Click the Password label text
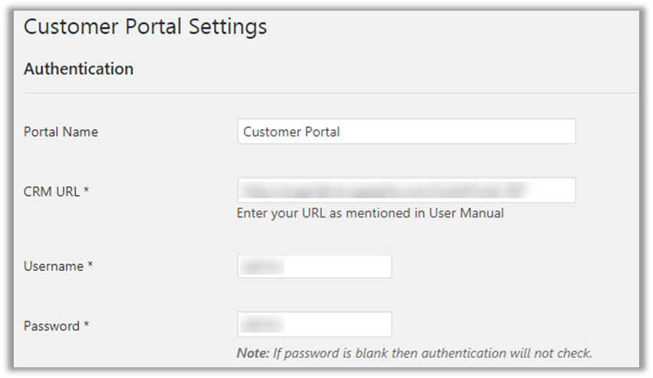The image size is (653, 378). coord(51,326)
